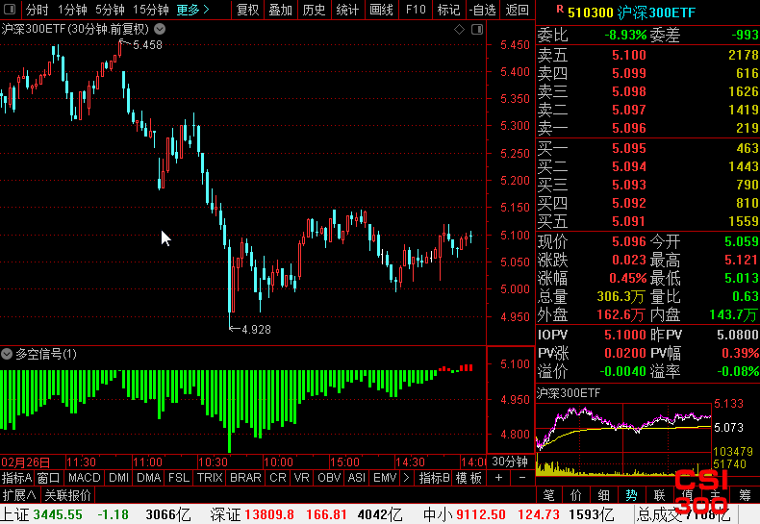Click the 02月26日 date on time axis
The height and width of the screenshot is (524, 760).
pos(26,462)
